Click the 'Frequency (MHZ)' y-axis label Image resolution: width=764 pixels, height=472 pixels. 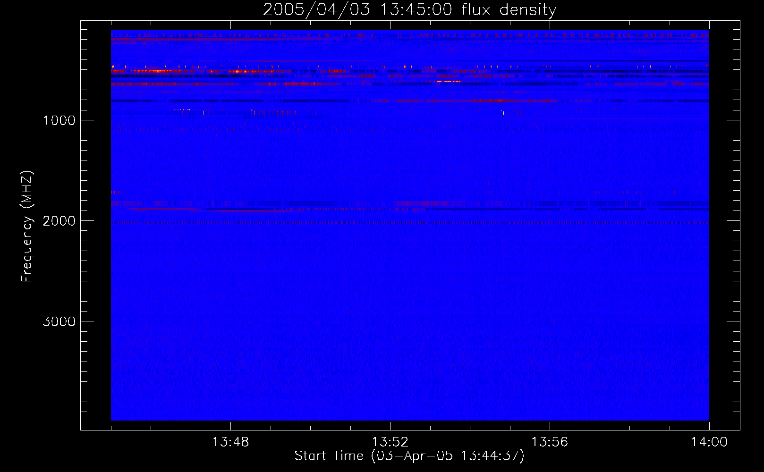27,227
